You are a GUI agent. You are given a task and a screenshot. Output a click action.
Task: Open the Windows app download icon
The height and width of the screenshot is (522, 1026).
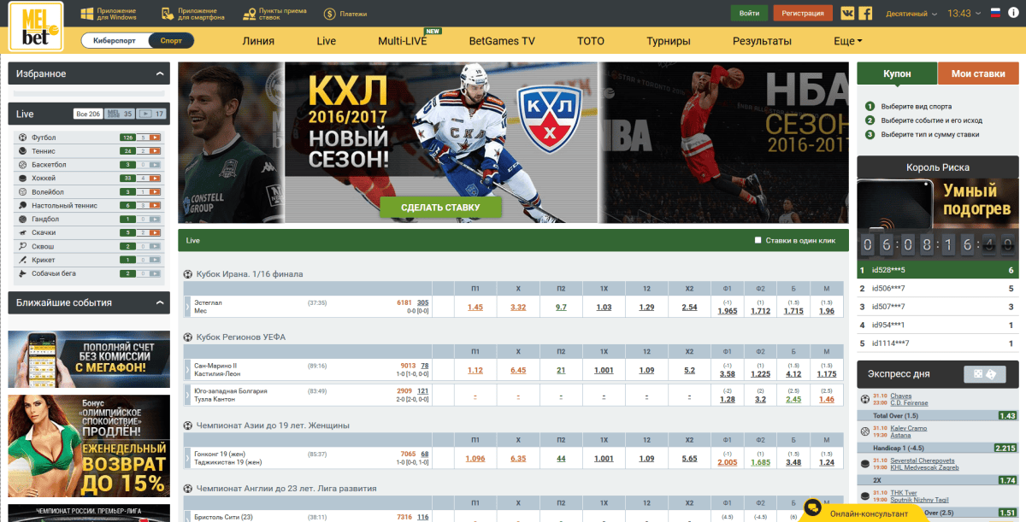[x=86, y=14]
